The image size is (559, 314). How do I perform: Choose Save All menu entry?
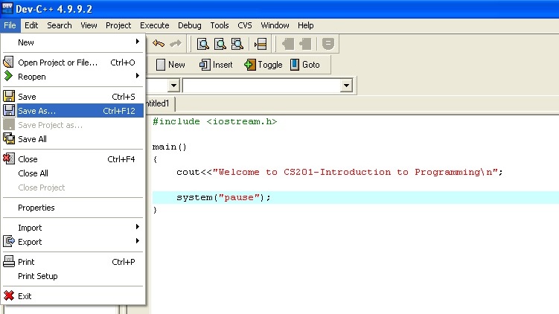point(73,139)
